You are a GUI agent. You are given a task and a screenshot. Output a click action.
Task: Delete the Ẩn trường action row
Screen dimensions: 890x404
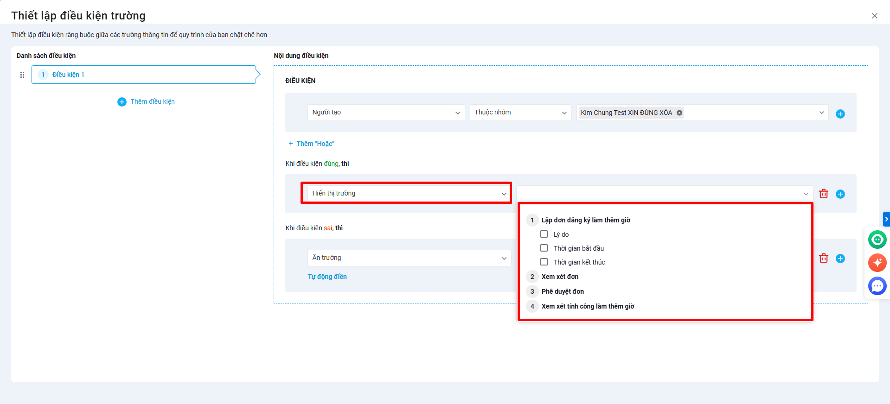tap(823, 258)
